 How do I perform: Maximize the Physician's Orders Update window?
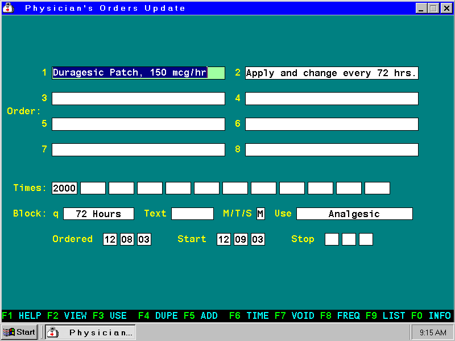pyautogui.click(x=433, y=8)
